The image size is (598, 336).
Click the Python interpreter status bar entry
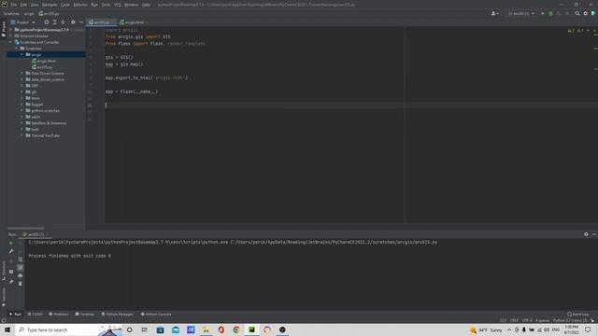point(570,321)
